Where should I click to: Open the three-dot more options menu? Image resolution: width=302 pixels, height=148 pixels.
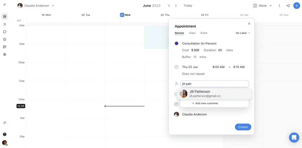tap(279, 6)
